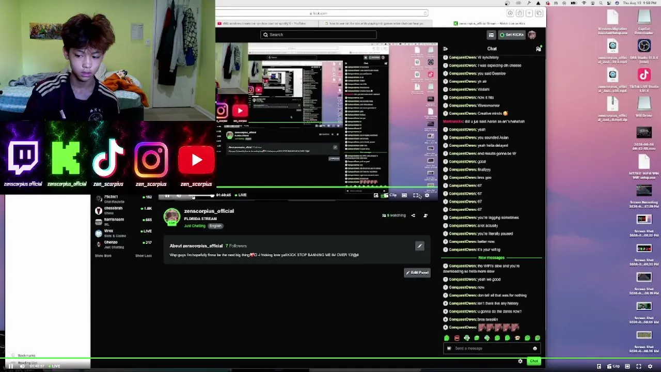Open the Just Chatting category link
Image resolution: width=661 pixels, height=372 pixels.
(x=195, y=226)
